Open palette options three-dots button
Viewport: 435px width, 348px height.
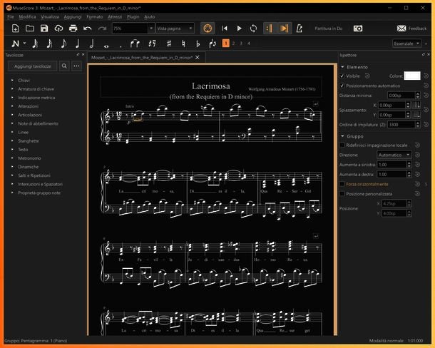[x=77, y=66]
